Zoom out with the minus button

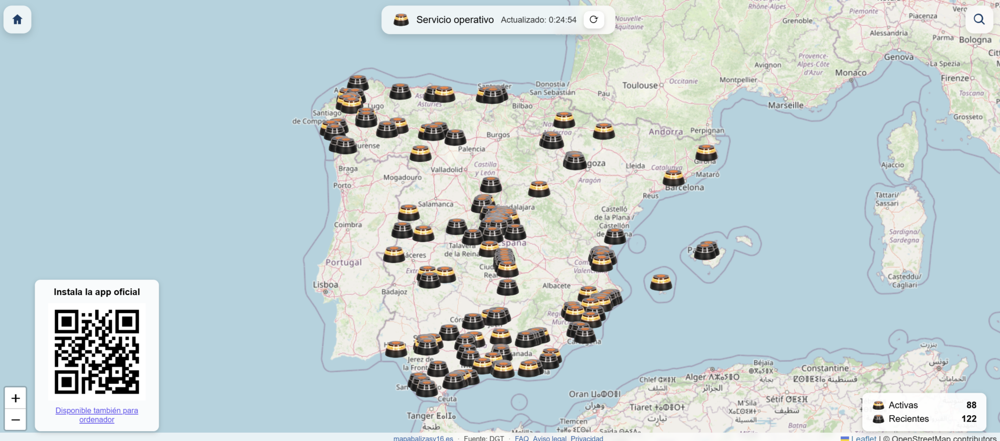coord(16,420)
